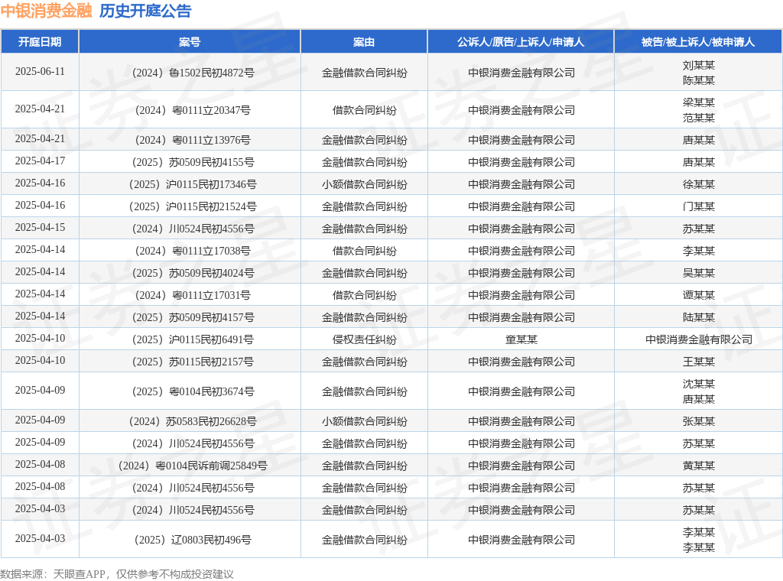
Task: Click defendant 沈某某
Action: tap(699, 385)
